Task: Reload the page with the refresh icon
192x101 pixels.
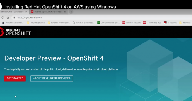Action: click(3, 17)
